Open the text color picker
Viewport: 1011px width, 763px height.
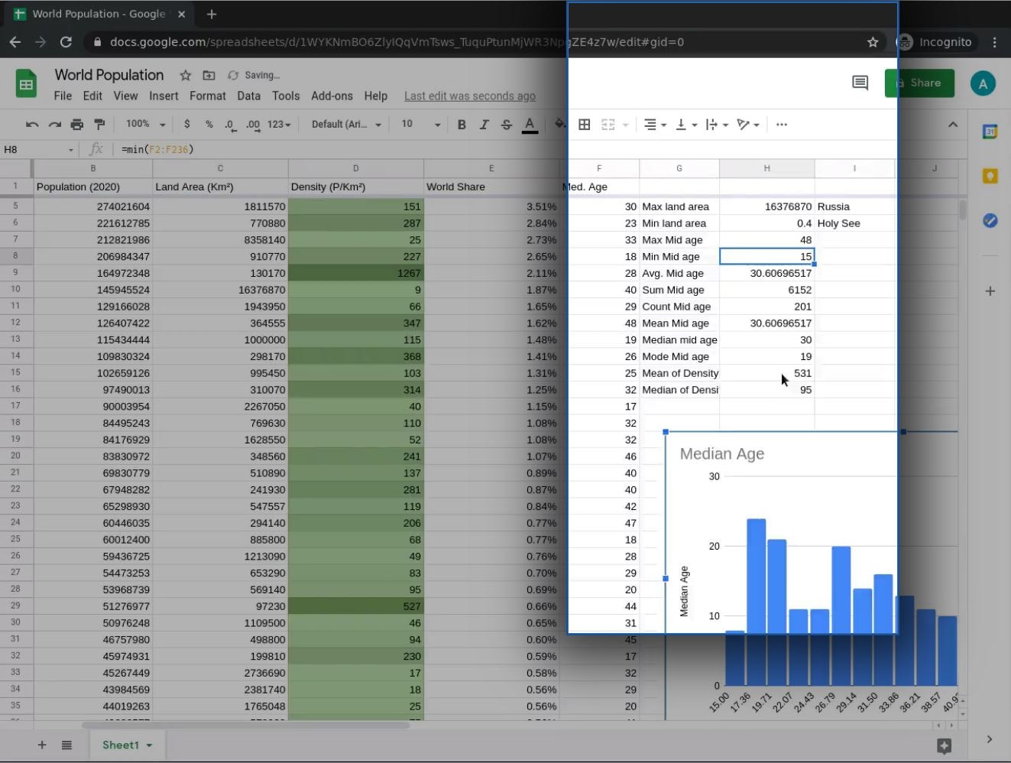(x=530, y=125)
